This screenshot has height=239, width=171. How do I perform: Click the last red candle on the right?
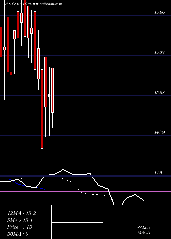[x=53, y=90]
